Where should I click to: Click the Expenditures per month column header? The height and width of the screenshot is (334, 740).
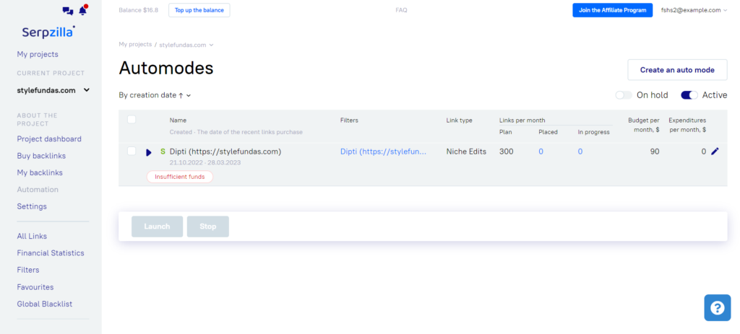click(687, 125)
